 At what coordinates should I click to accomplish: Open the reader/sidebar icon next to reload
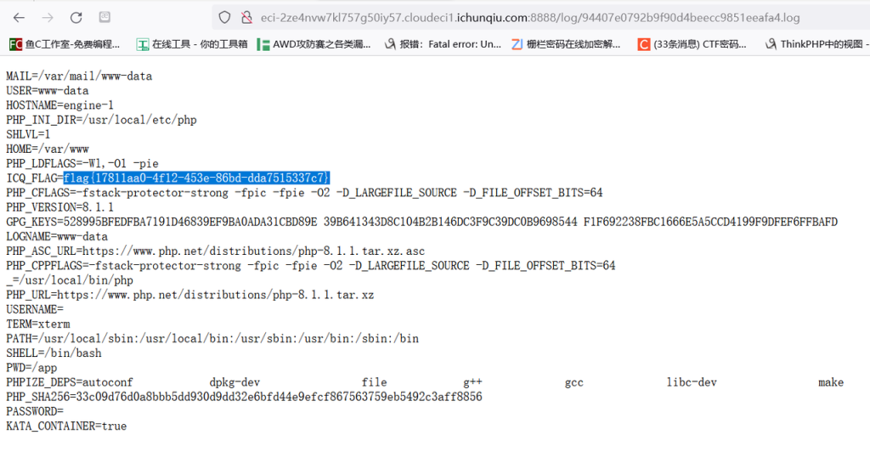[104, 17]
